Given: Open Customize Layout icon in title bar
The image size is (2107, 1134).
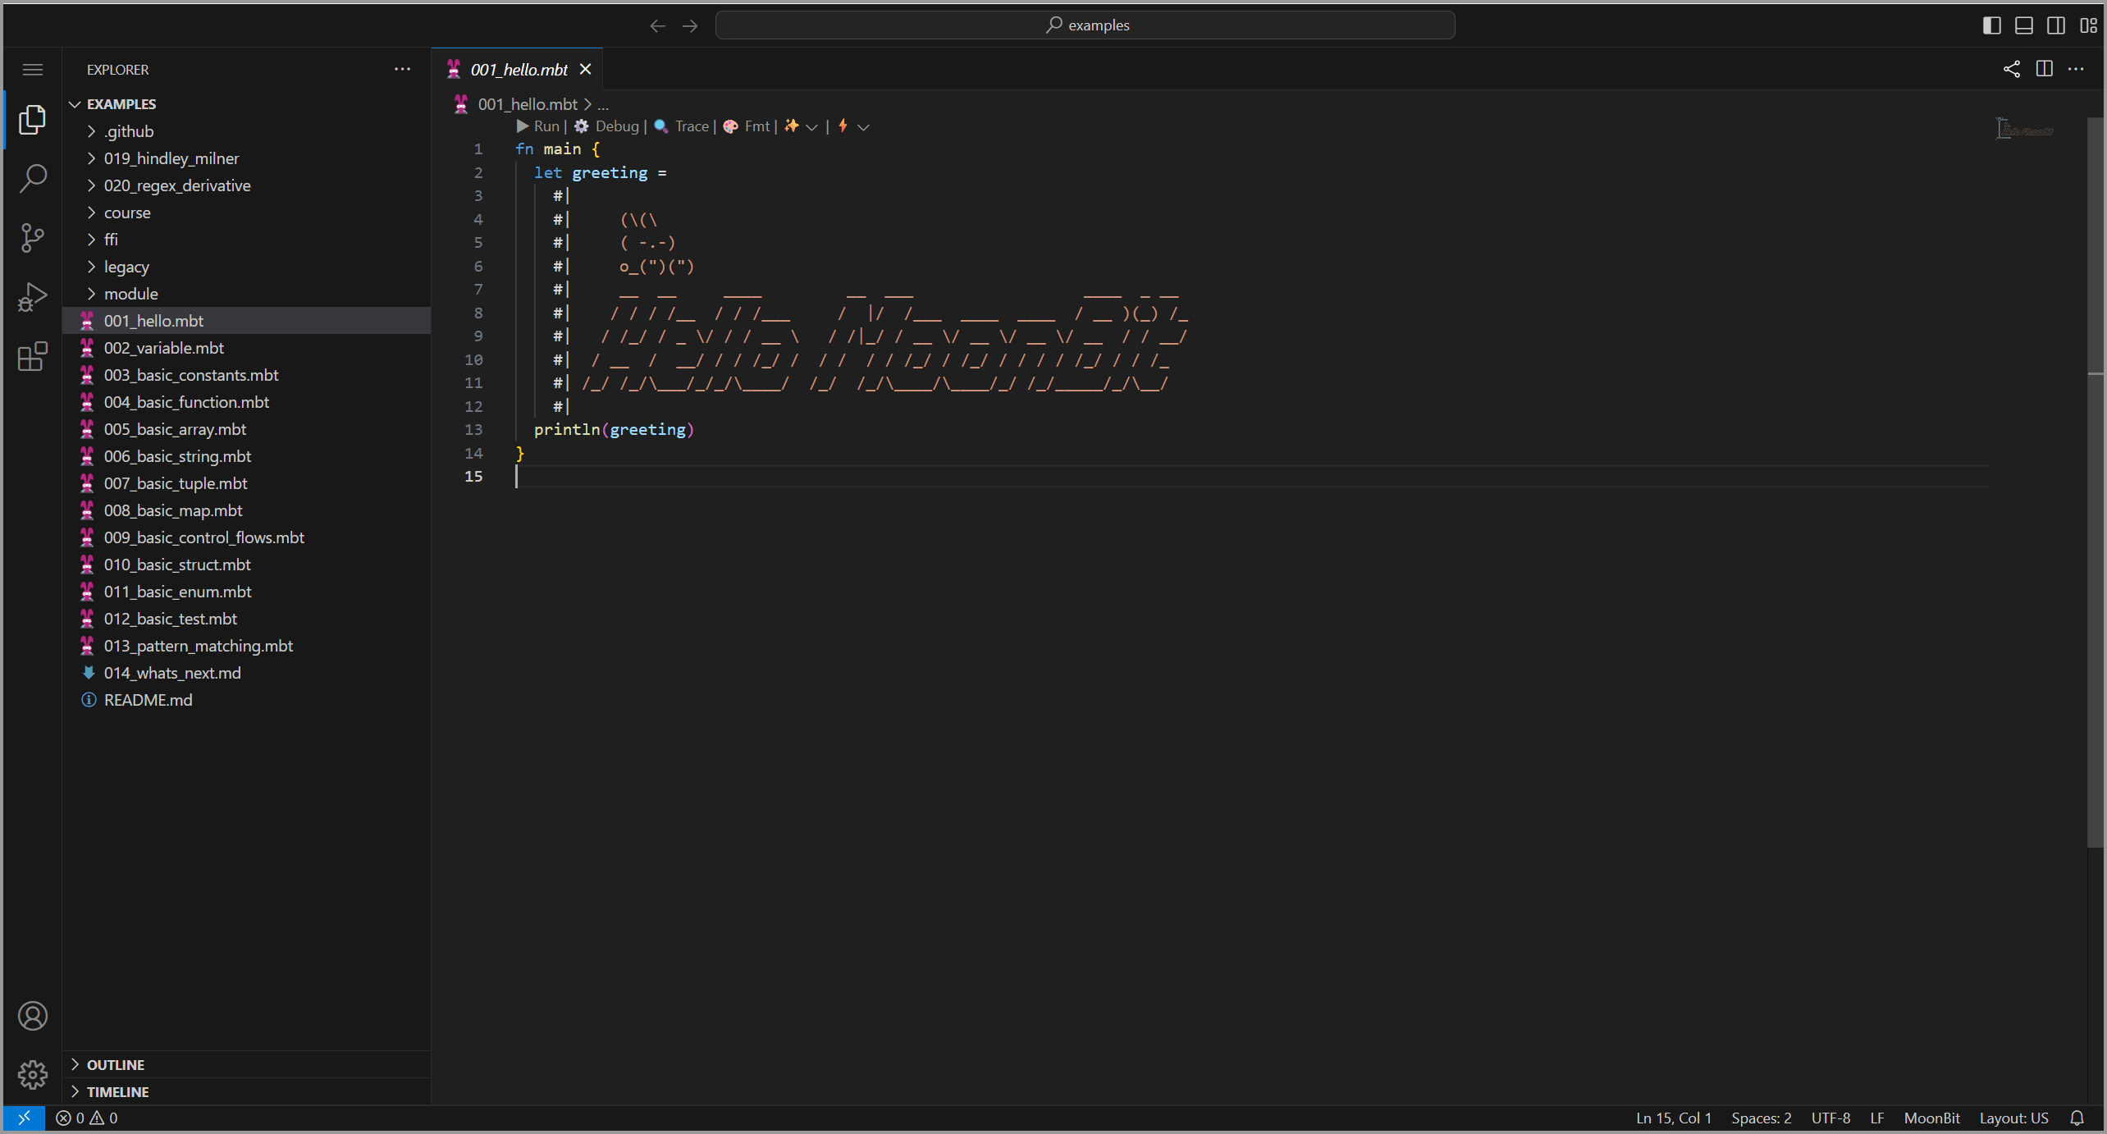Looking at the screenshot, I should 2089,25.
